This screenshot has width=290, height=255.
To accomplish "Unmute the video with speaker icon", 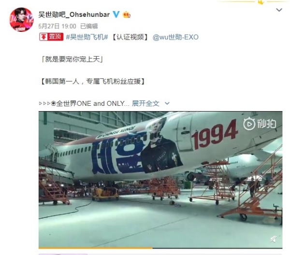I will click(274, 239).
